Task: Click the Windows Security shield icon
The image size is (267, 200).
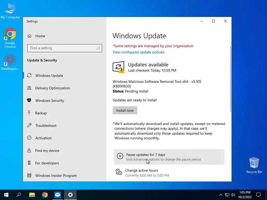Action: (29, 100)
